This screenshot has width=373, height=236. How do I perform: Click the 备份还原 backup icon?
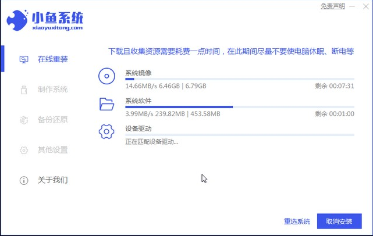point(24,120)
